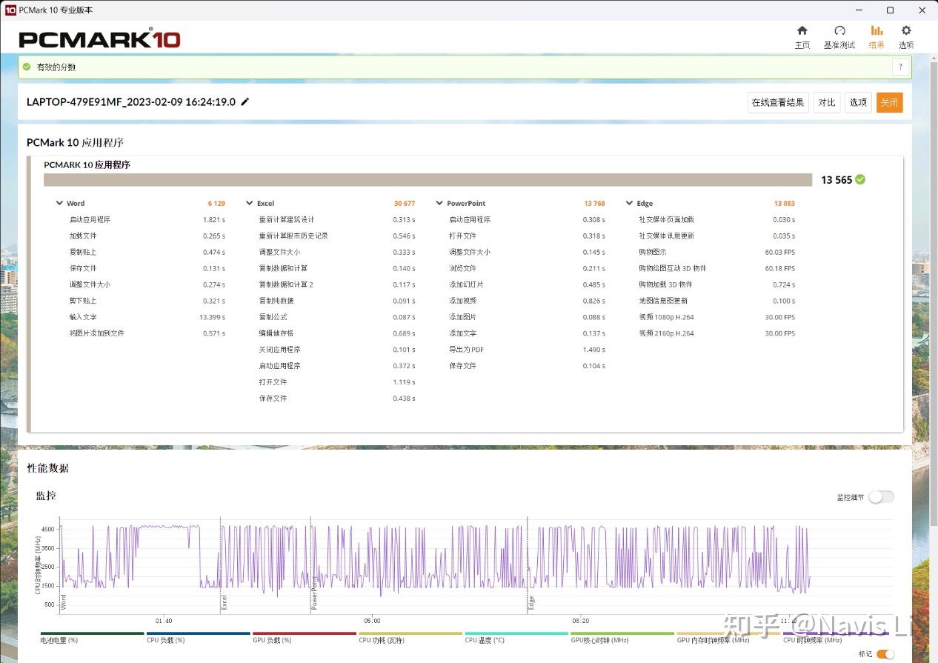The width and height of the screenshot is (938, 663).
Task: Collapse the Word results section
Action: coord(60,203)
